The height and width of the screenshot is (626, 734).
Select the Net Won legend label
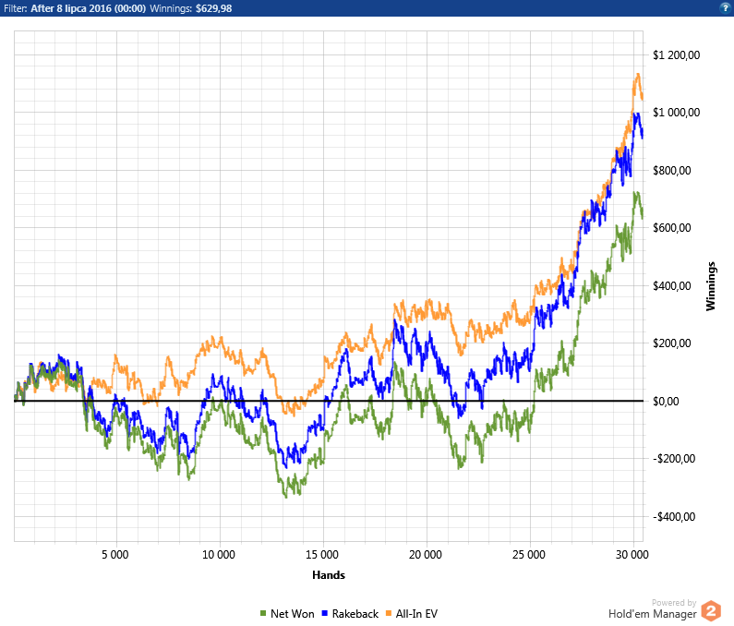click(x=292, y=614)
